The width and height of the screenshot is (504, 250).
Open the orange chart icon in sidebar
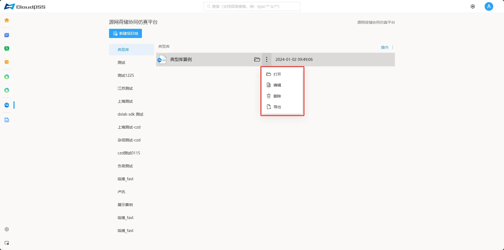(7, 62)
